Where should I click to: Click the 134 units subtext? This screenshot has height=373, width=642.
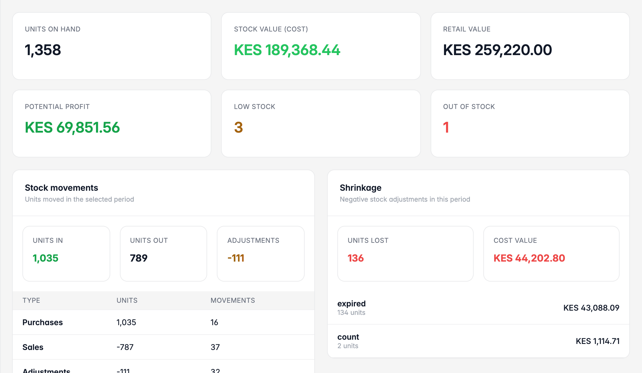point(351,312)
